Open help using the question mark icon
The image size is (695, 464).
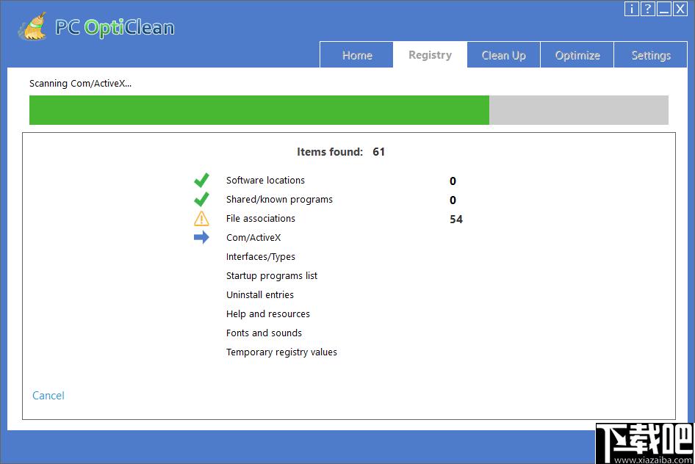pos(647,9)
